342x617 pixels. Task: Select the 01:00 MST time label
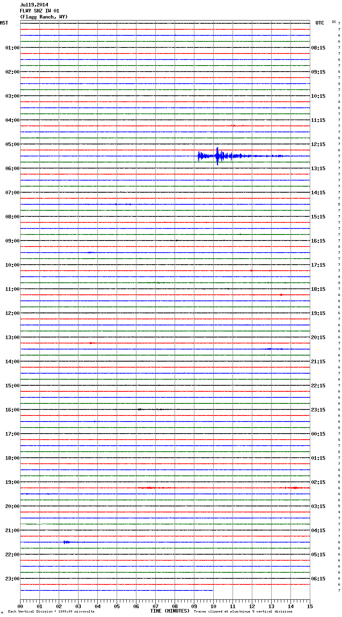(12, 48)
